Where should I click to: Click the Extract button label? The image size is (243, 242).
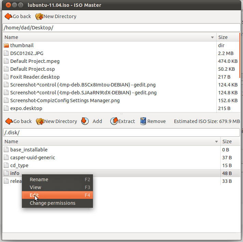tap(126, 121)
